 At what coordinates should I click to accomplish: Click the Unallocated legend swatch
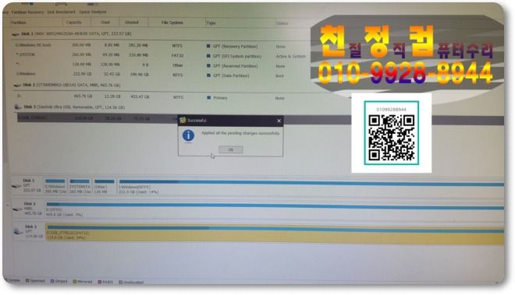[x=120, y=282]
